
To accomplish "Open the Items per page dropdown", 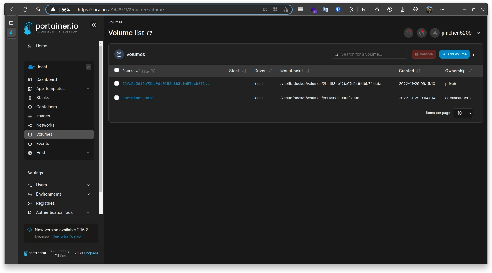I will coord(463,113).
